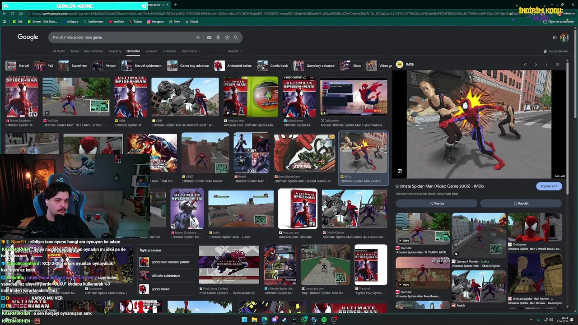
Task: Show hidden system tray icons
Action: click(x=531, y=320)
